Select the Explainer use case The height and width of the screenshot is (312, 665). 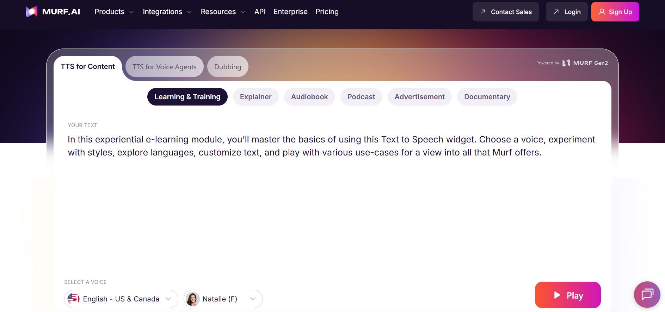tap(256, 97)
